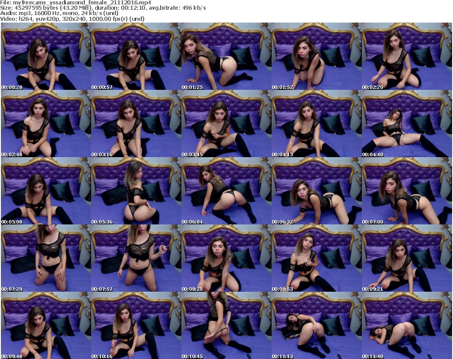Open the thumbnail stamped 00:01:52
This screenshot has width=453, height=359.
tap(316, 56)
